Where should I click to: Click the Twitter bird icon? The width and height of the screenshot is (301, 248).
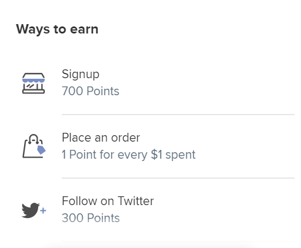(31, 210)
